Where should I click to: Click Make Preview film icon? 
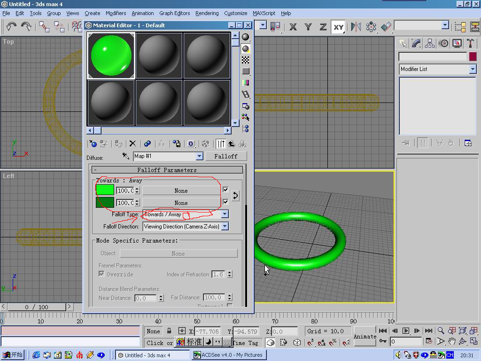245,94
